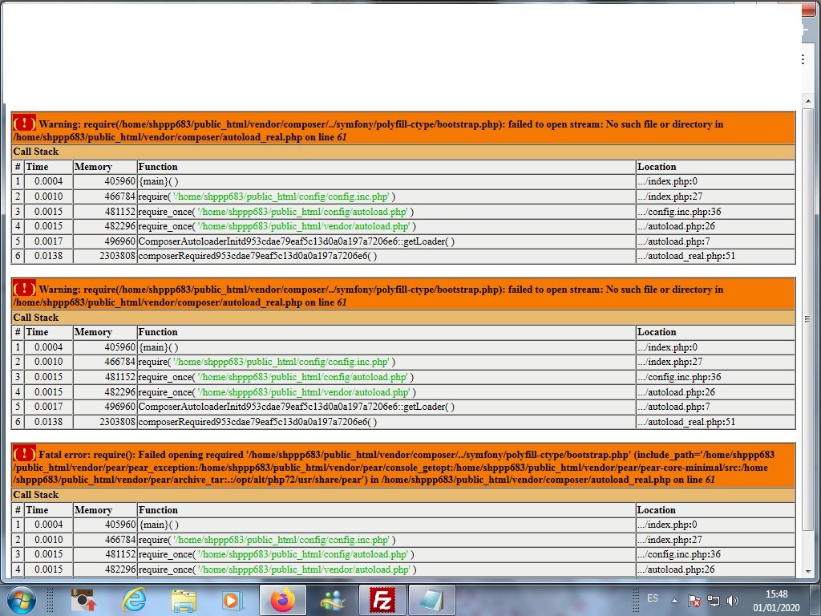Open Windows Live Messenger from the taskbar

(332, 600)
